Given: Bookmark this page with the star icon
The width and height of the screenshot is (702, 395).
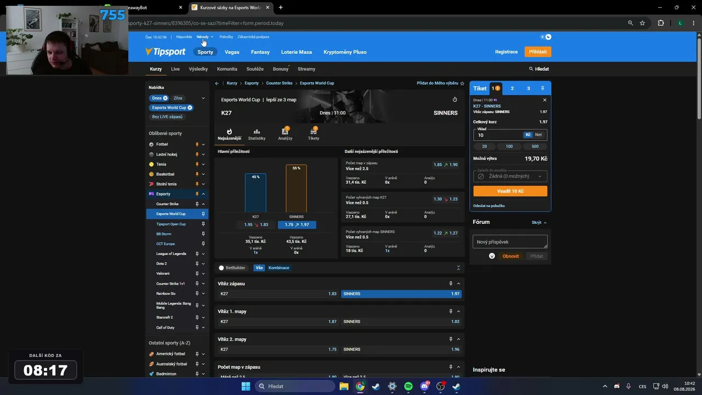Looking at the screenshot, I should [x=642, y=23].
